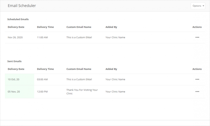Viewport: 210px width, 126px height.
Task: Click 'Thank You For Visiting Your Clinic' email name
Action: [x=82, y=92]
